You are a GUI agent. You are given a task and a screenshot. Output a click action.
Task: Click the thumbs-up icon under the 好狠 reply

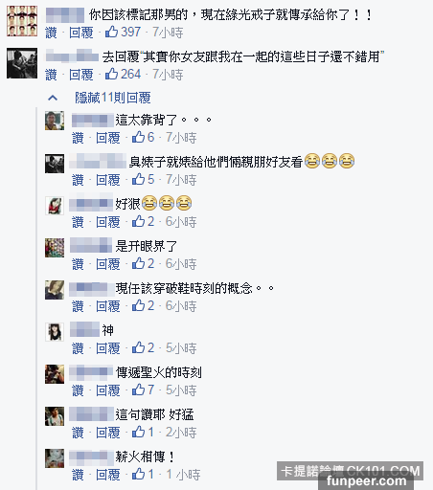click(x=139, y=221)
